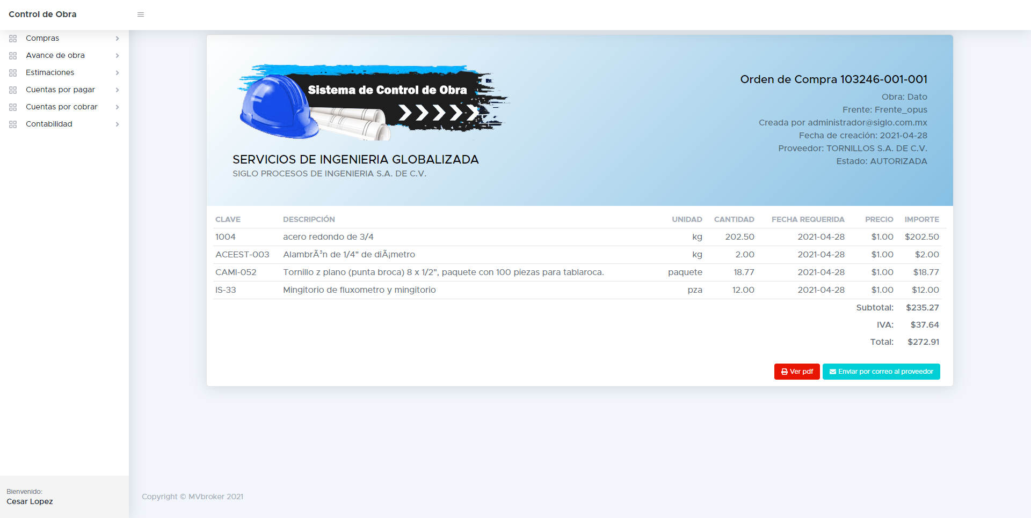
Task: Select the Estimaciones menu item
Action: 50,72
